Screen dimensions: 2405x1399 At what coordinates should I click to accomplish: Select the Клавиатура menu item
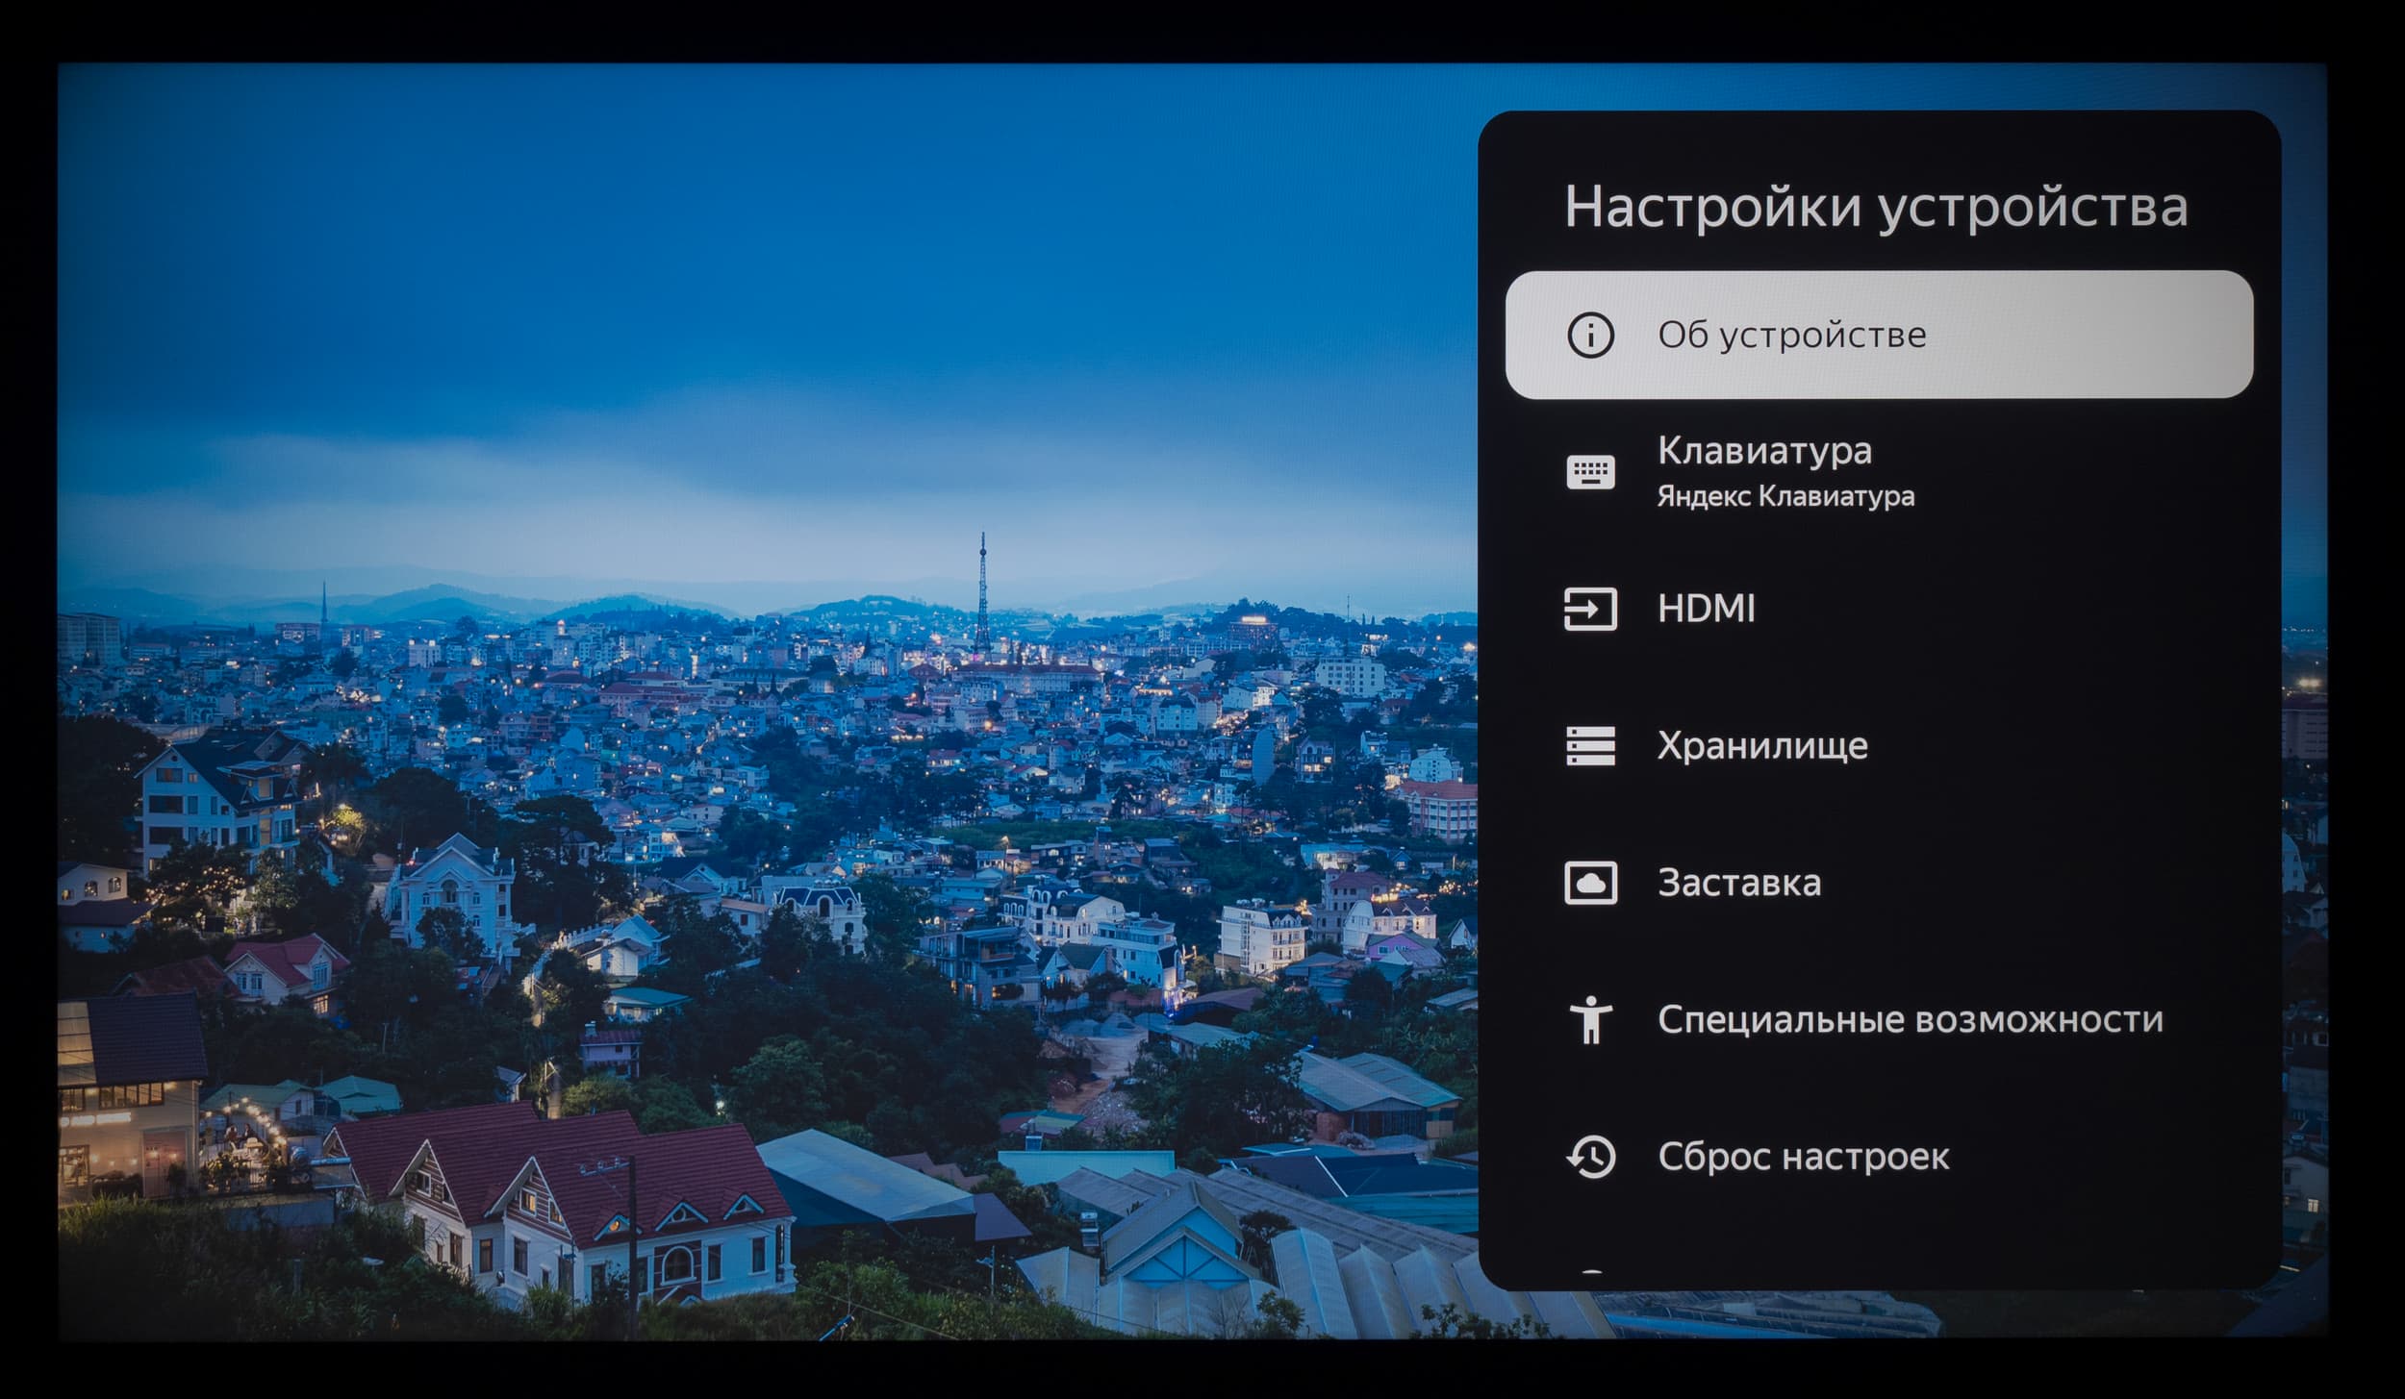pos(1764,450)
